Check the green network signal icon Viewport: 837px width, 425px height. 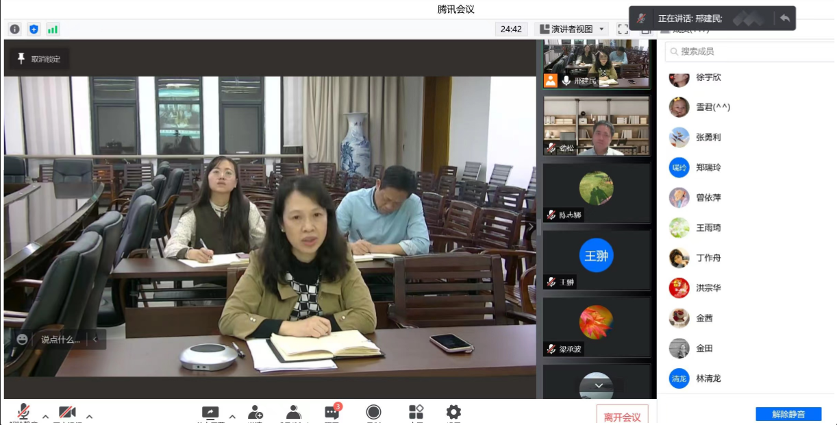(53, 29)
